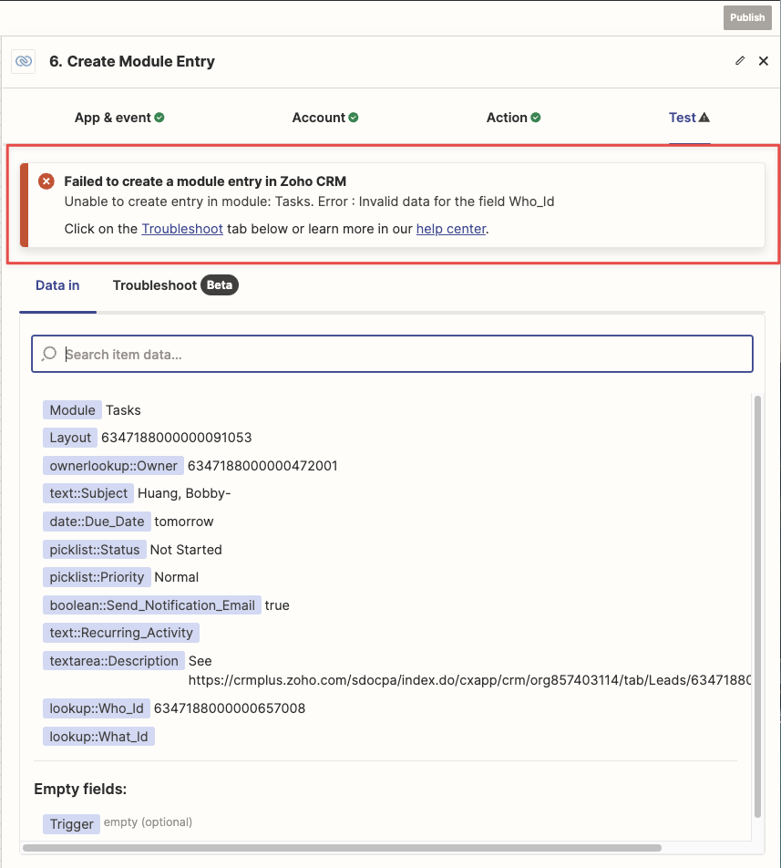This screenshot has height=868, width=781.
Task: Click the text::Recurring_Activity label
Action: 121,633
